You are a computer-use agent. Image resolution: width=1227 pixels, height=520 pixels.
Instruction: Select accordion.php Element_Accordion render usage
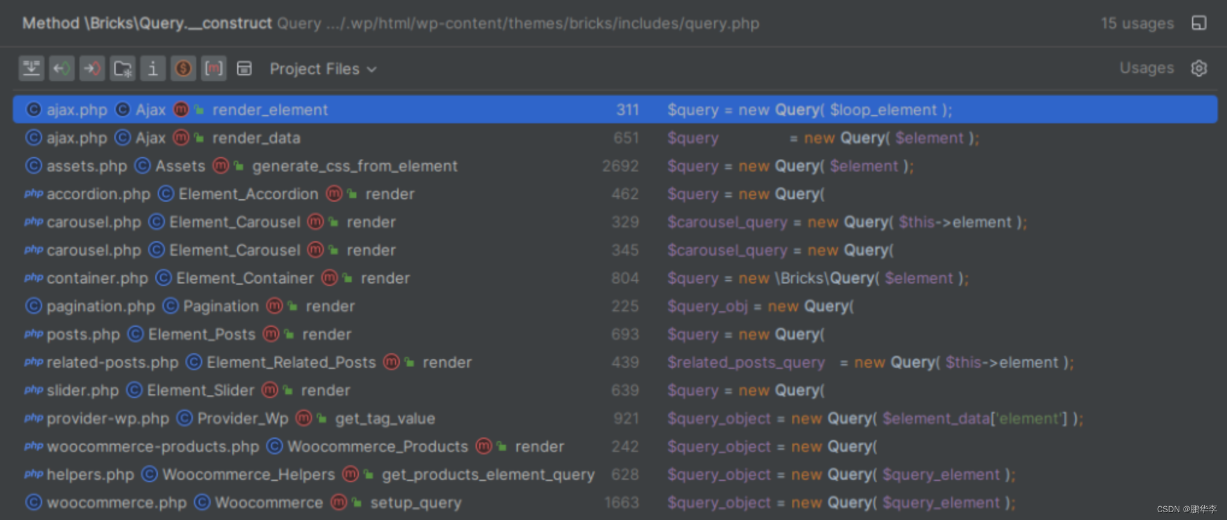click(615, 194)
